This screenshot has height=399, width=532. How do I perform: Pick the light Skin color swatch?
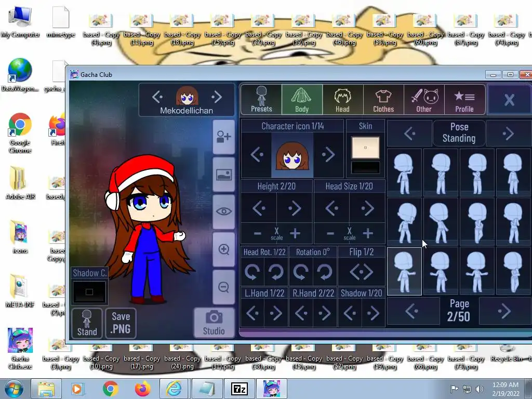tap(365, 148)
